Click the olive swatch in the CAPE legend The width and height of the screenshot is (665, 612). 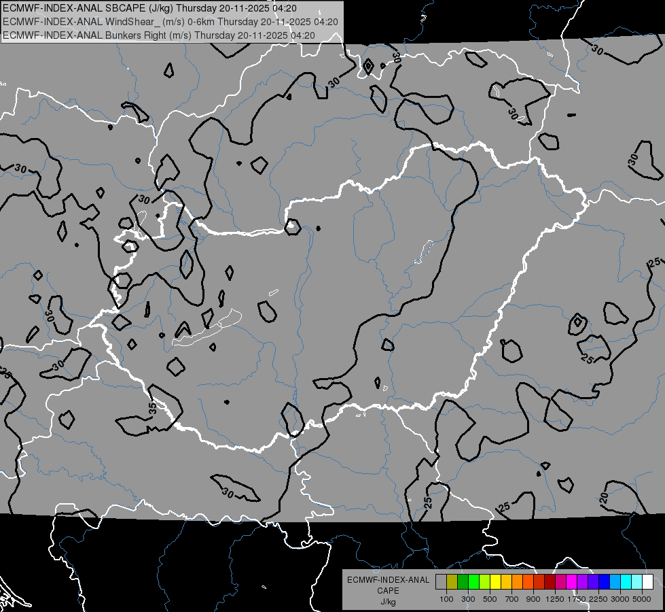(x=452, y=581)
